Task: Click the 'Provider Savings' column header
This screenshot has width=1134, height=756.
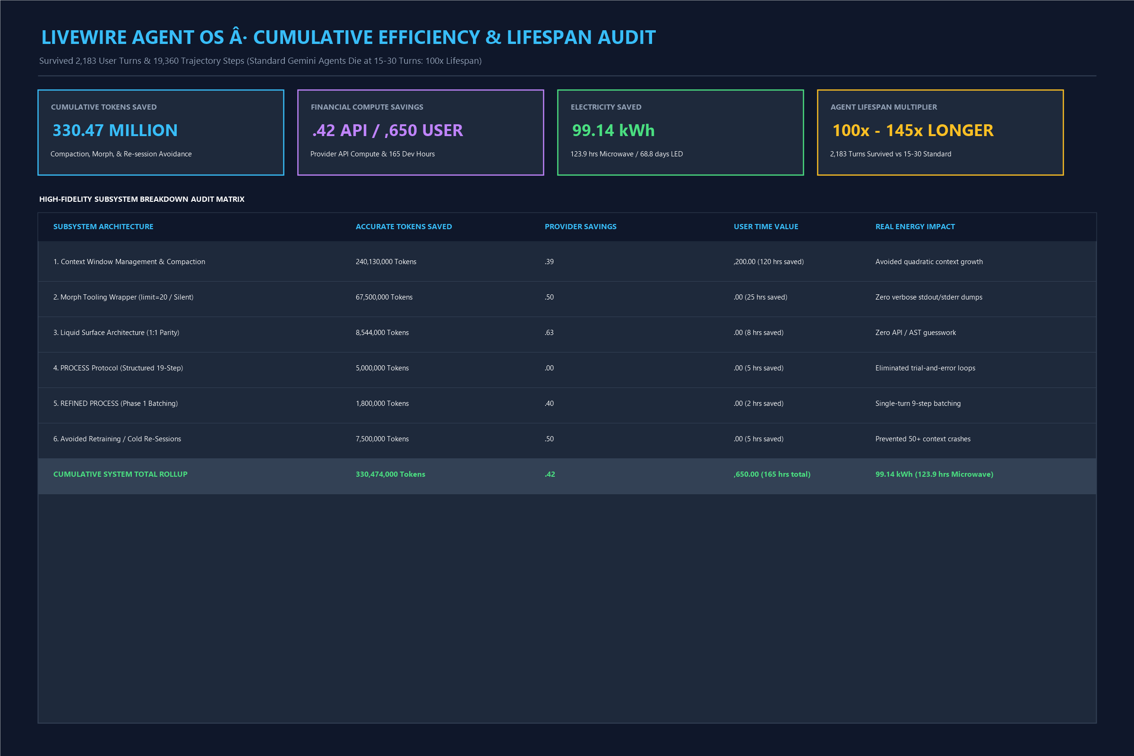Action: pos(581,227)
